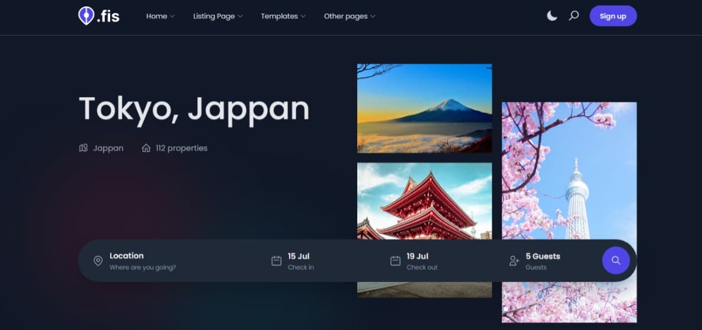Expand the chevron next to Templates

303,17
